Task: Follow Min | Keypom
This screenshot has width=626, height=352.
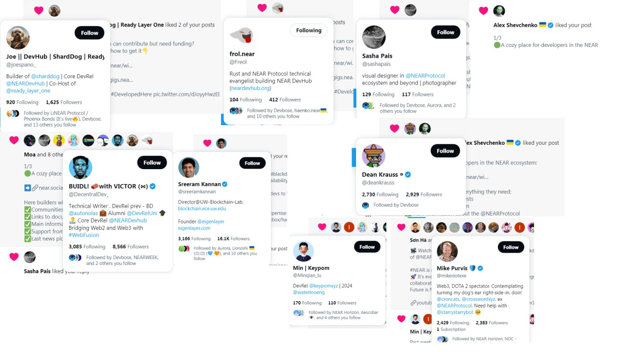Action: point(367,247)
